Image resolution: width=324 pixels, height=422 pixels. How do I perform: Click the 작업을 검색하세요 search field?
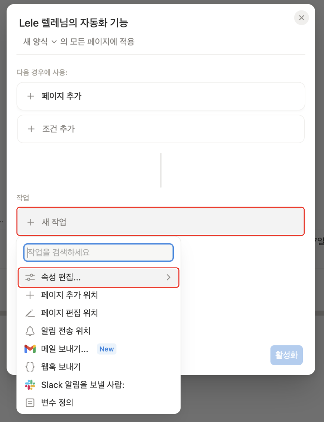pos(98,252)
